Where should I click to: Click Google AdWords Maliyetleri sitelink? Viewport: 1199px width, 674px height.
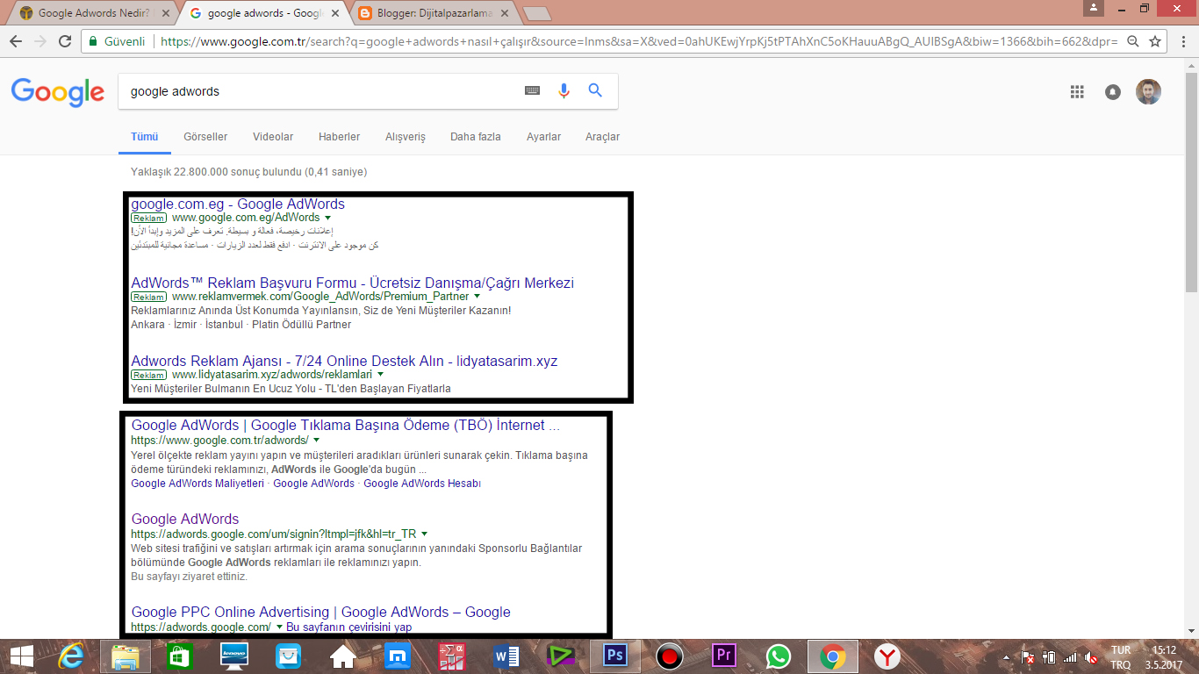(197, 484)
